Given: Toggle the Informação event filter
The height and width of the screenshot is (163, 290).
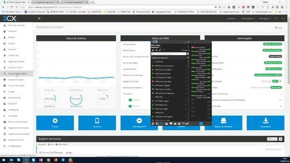Looking at the screenshot, I should coord(62,144).
